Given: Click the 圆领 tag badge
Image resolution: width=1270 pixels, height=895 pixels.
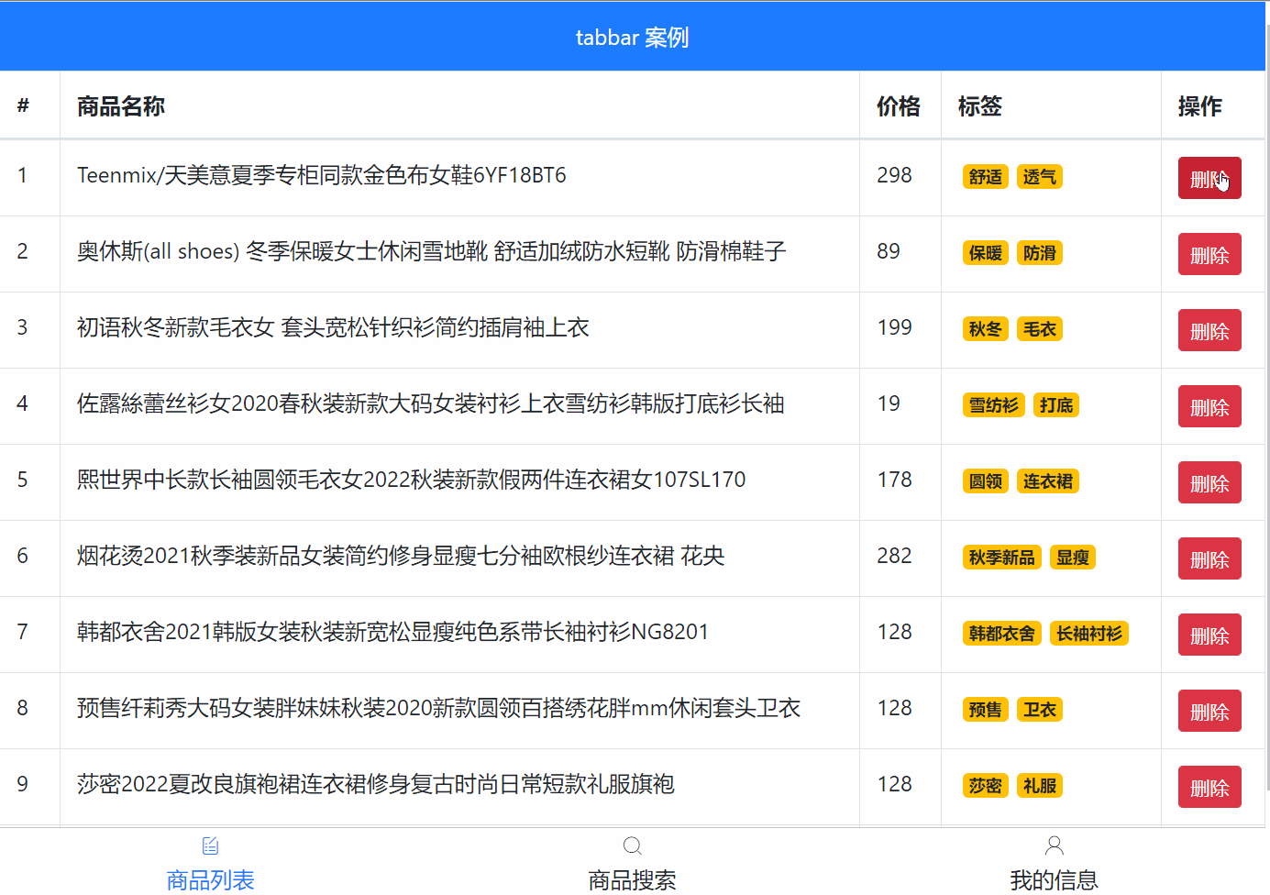Looking at the screenshot, I should [986, 481].
